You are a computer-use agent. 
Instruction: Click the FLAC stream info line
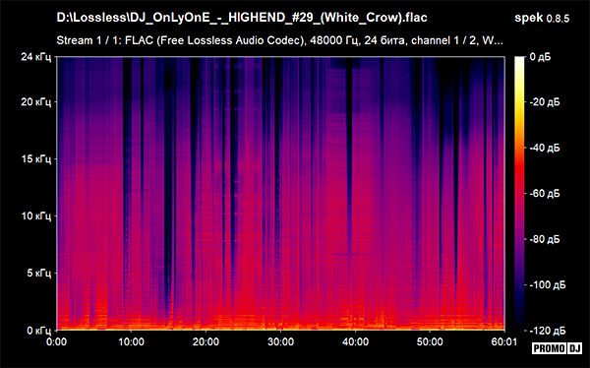point(279,40)
